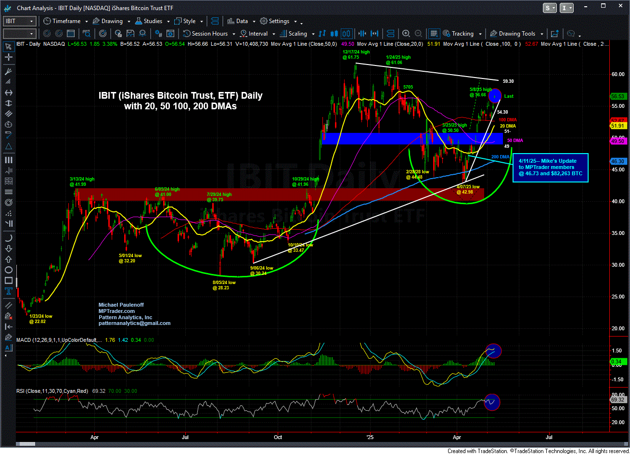Click the RSI indicator label
630x454 pixels.
pos(52,391)
